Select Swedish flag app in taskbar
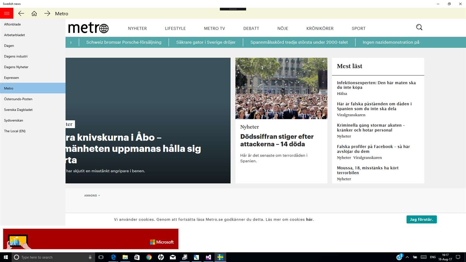Viewport: 466px width, 262px height. [x=220, y=257]
